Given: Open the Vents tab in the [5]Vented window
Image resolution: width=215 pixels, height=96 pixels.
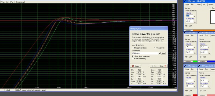Looking at the screenshot, I should 213,36.
